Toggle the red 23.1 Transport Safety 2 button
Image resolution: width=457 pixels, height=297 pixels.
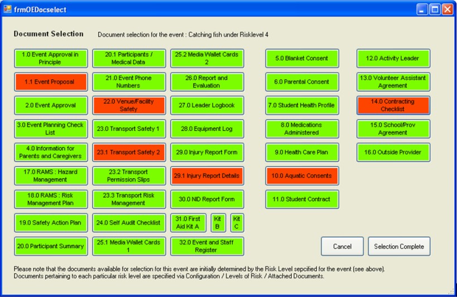point(129,152)
